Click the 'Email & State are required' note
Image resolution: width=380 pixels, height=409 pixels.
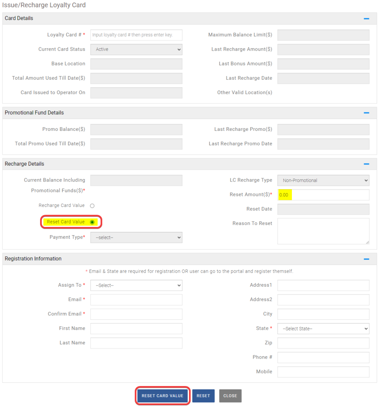(189, 271)
